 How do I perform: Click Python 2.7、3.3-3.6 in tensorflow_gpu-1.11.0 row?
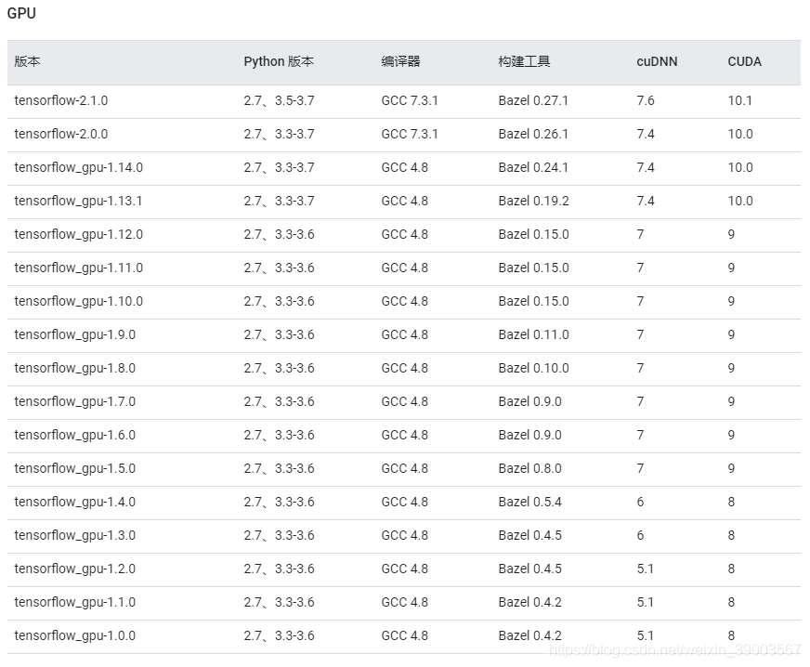[279, 268]
